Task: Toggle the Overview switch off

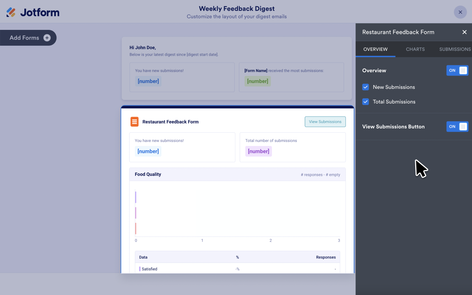Action: 457,70
